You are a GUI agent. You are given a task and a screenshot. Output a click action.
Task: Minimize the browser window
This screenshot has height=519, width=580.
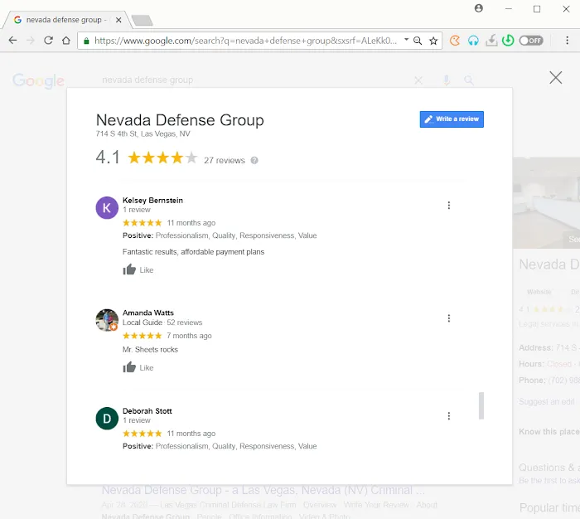pos(509,8)
